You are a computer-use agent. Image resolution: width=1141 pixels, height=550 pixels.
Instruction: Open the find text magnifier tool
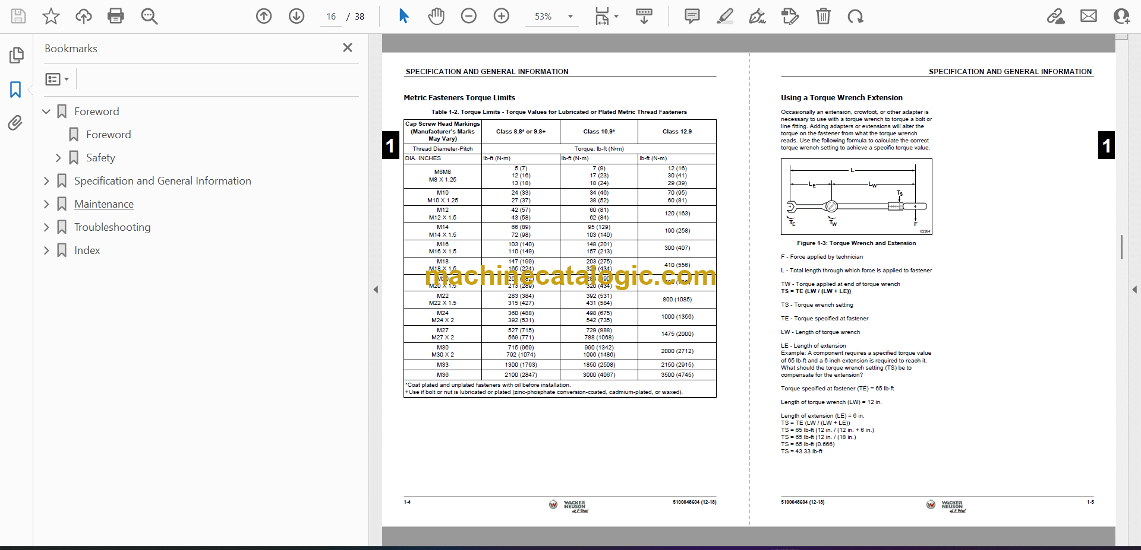click(x=149, y=16)
